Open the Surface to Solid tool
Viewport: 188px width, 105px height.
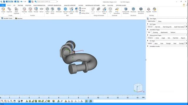(71, 10)
